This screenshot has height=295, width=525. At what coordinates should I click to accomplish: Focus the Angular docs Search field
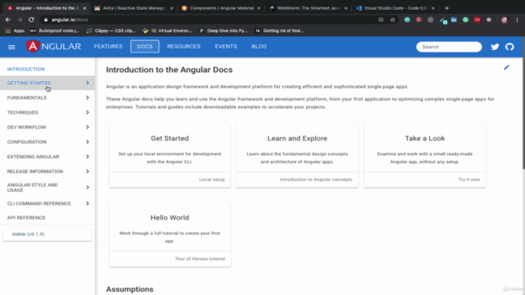point(449,47)
